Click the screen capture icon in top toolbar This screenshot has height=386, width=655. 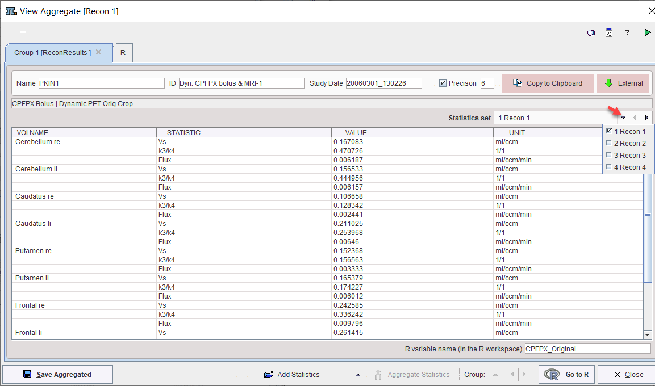coord(591,32)
